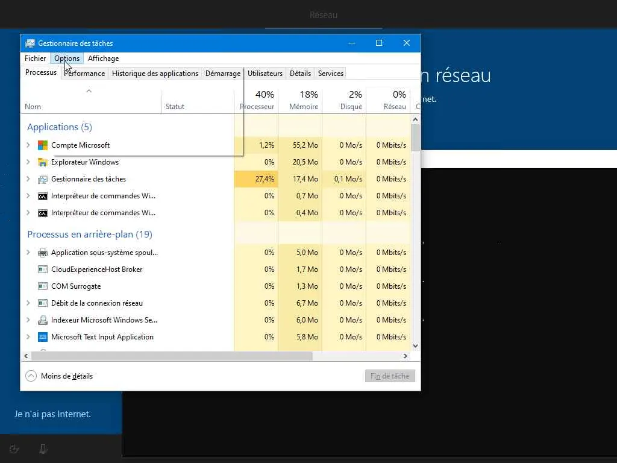Switch to the Détails tab

(x=300, y=74)
